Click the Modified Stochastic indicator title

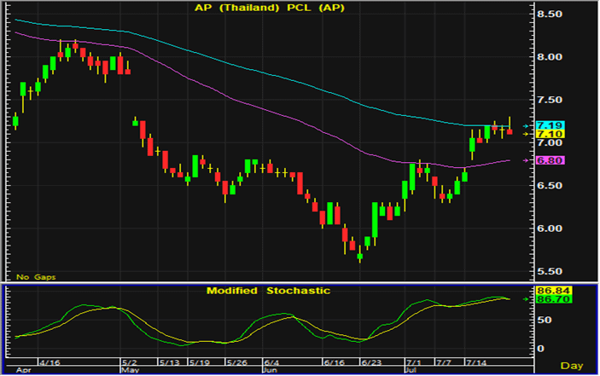pyautogui.click(x=267, y=291)
